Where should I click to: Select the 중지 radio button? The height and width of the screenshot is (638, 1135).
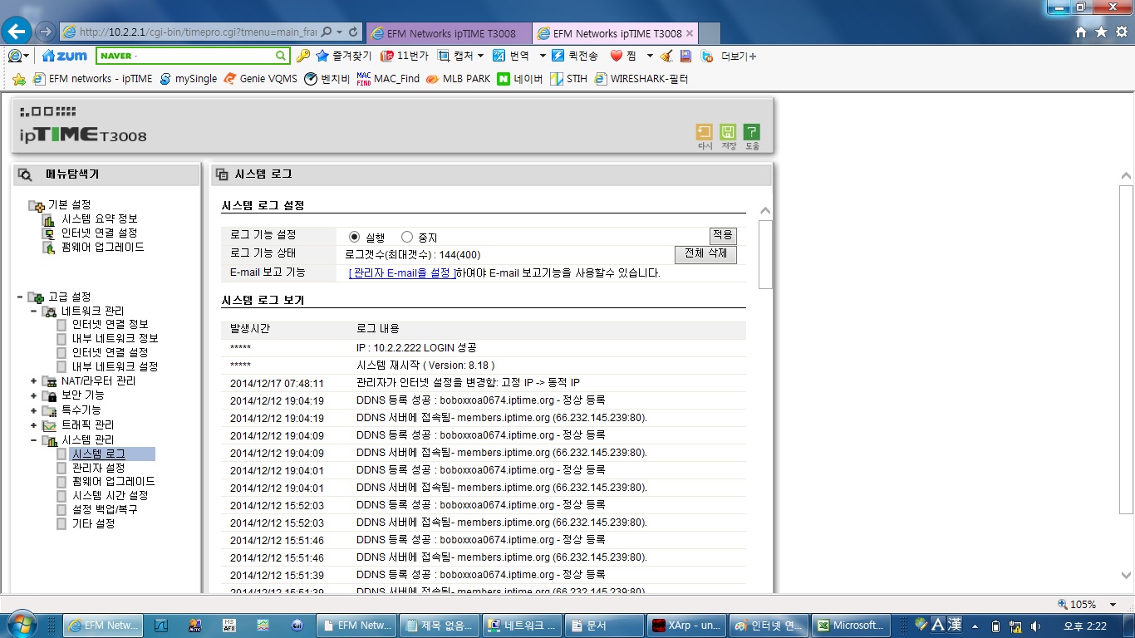click(407, 237)
